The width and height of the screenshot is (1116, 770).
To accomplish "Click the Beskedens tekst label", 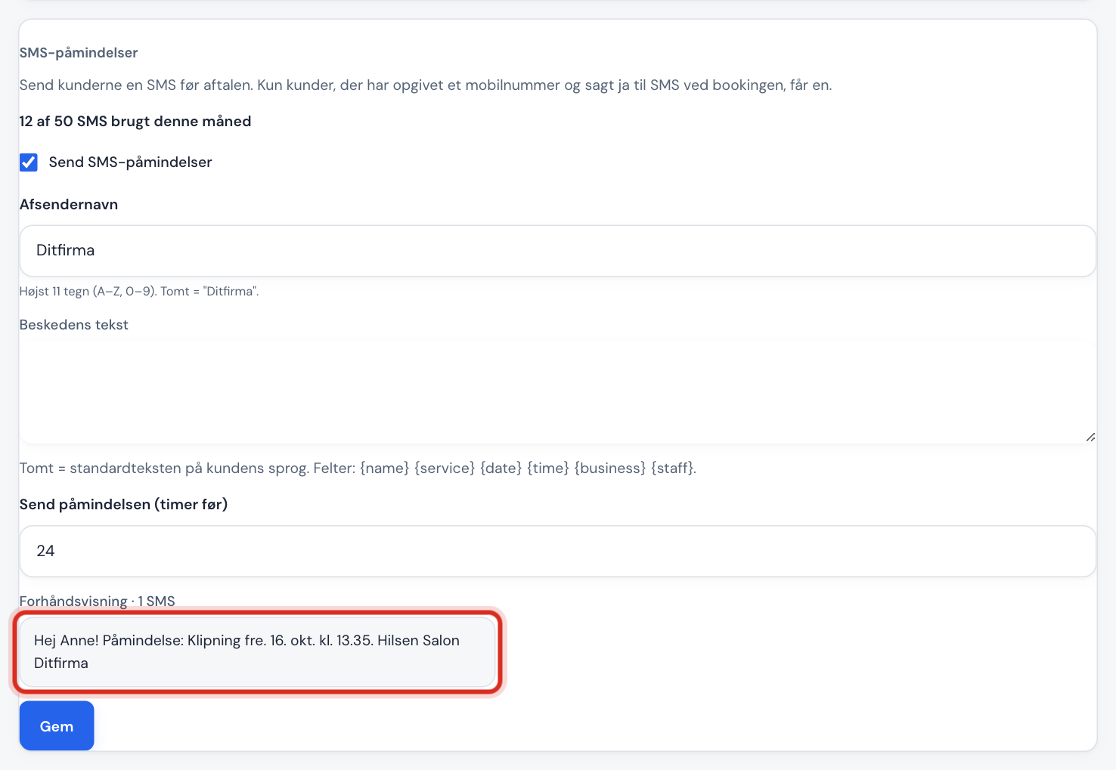I will tap(74, 325).
